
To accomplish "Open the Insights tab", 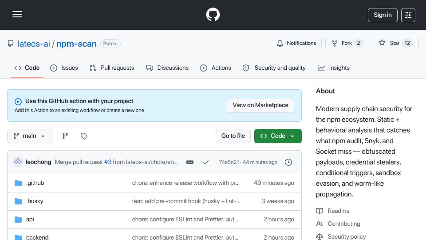I will pos(333,68).
